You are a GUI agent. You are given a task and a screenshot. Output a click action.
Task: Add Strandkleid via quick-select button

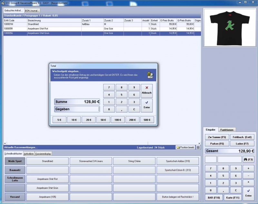[47, 161]
